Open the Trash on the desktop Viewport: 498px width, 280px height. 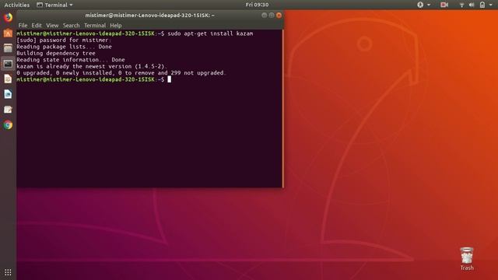pos(467,259)
